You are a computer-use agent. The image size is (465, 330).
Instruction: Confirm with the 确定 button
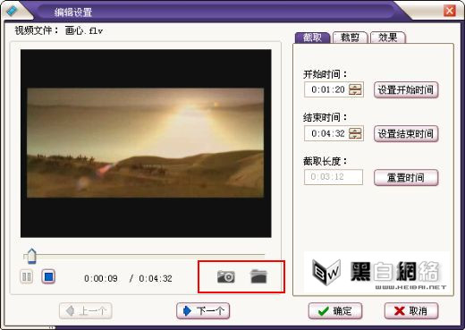335,311
